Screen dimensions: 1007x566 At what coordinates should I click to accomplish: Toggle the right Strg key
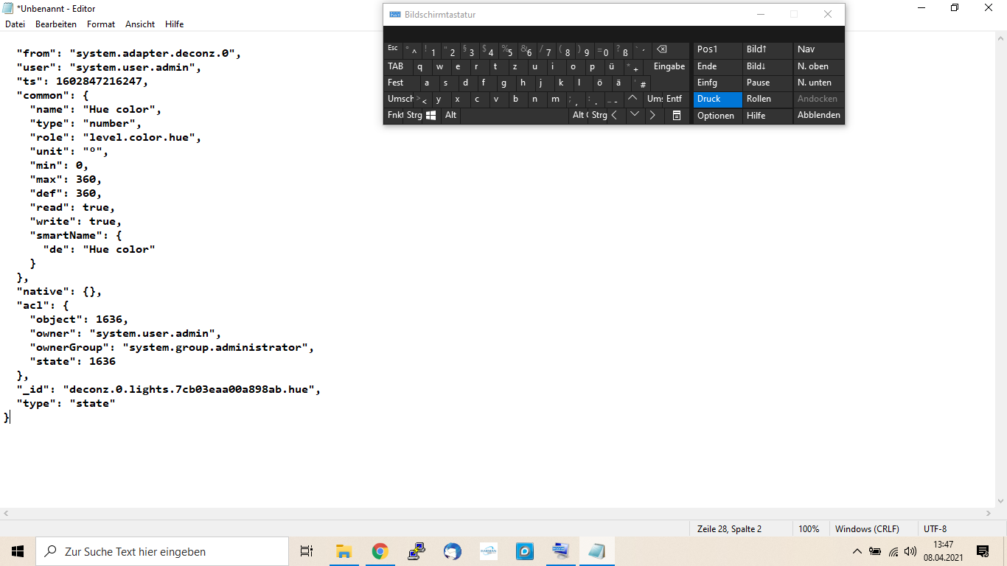pyautogui.click(x=598, y=115)
